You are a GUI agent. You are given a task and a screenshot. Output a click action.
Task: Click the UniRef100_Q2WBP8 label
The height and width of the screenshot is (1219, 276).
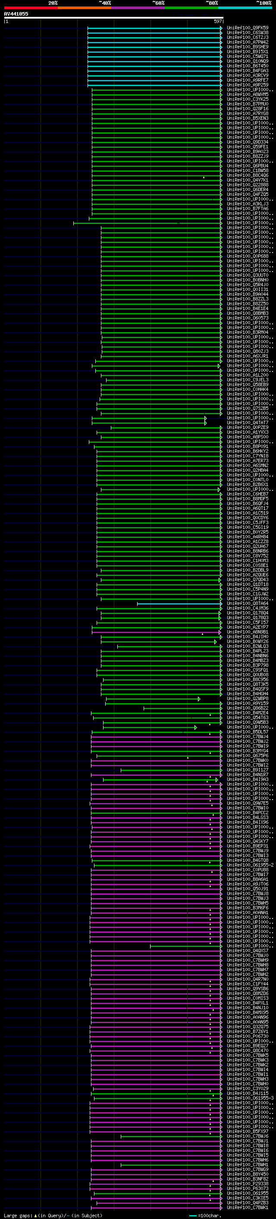(248, 699)
